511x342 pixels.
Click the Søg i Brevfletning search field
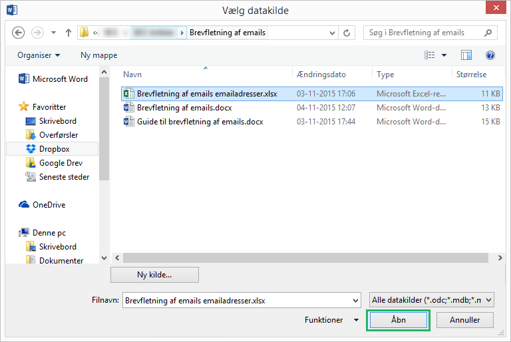(426, 33)
